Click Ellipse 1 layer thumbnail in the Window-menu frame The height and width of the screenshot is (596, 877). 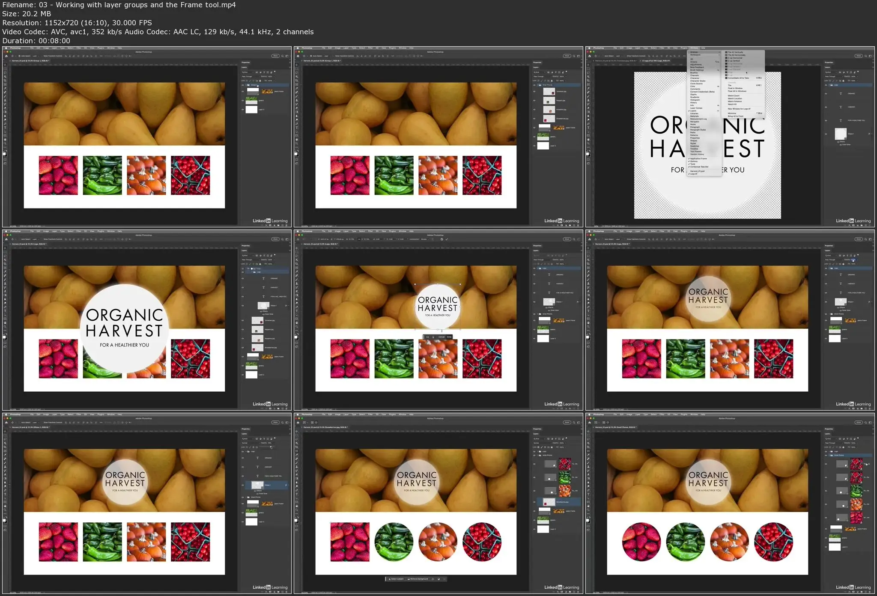coord(841,134)
